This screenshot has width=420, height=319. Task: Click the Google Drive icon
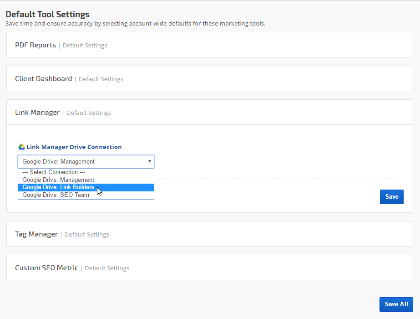[x=21, y=147]
